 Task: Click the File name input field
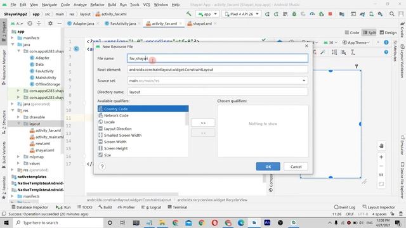(x=218, y=58)
